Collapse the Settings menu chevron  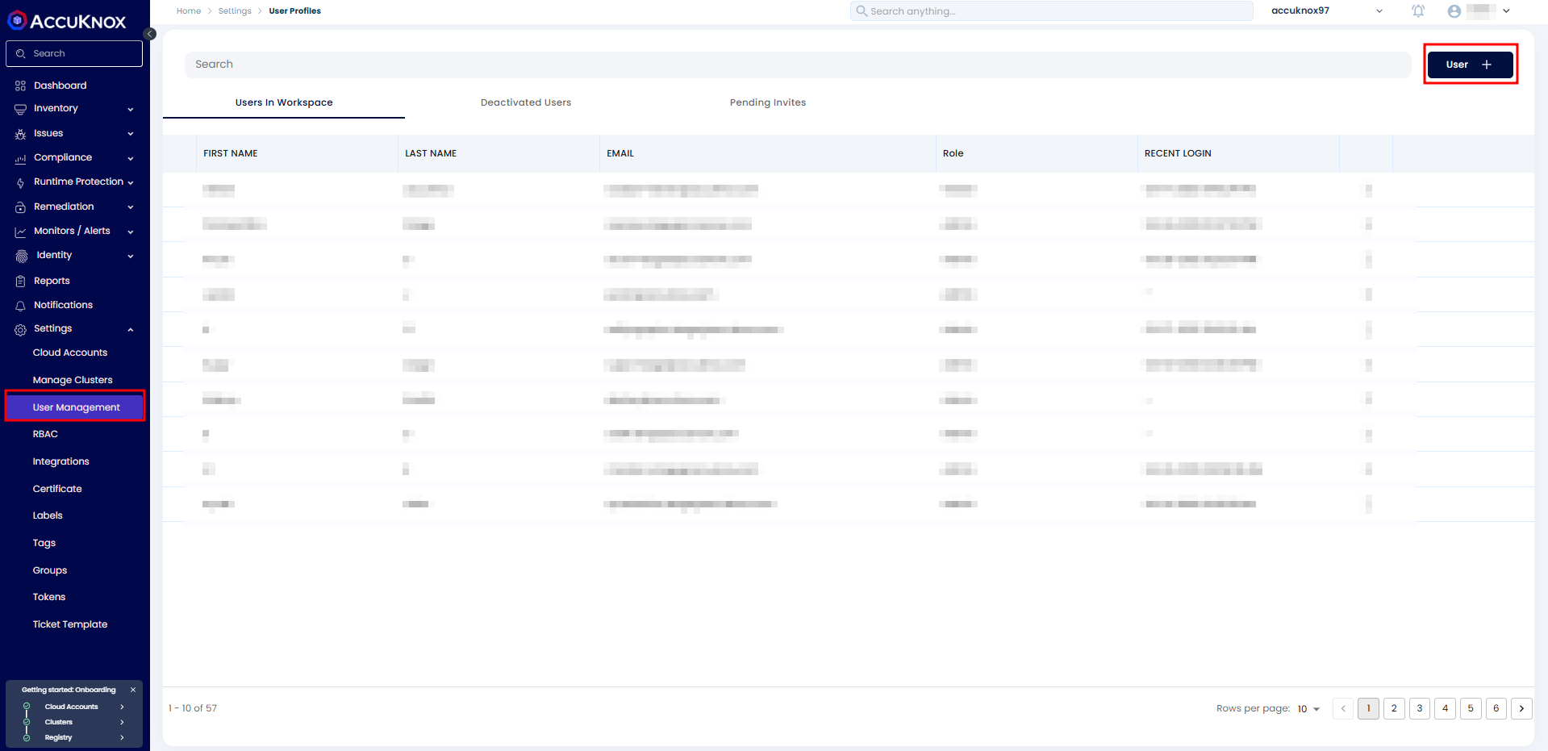coord(131,330)
